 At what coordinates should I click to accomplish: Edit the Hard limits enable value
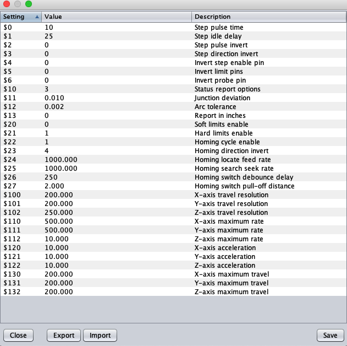click(x=117, y=133)
